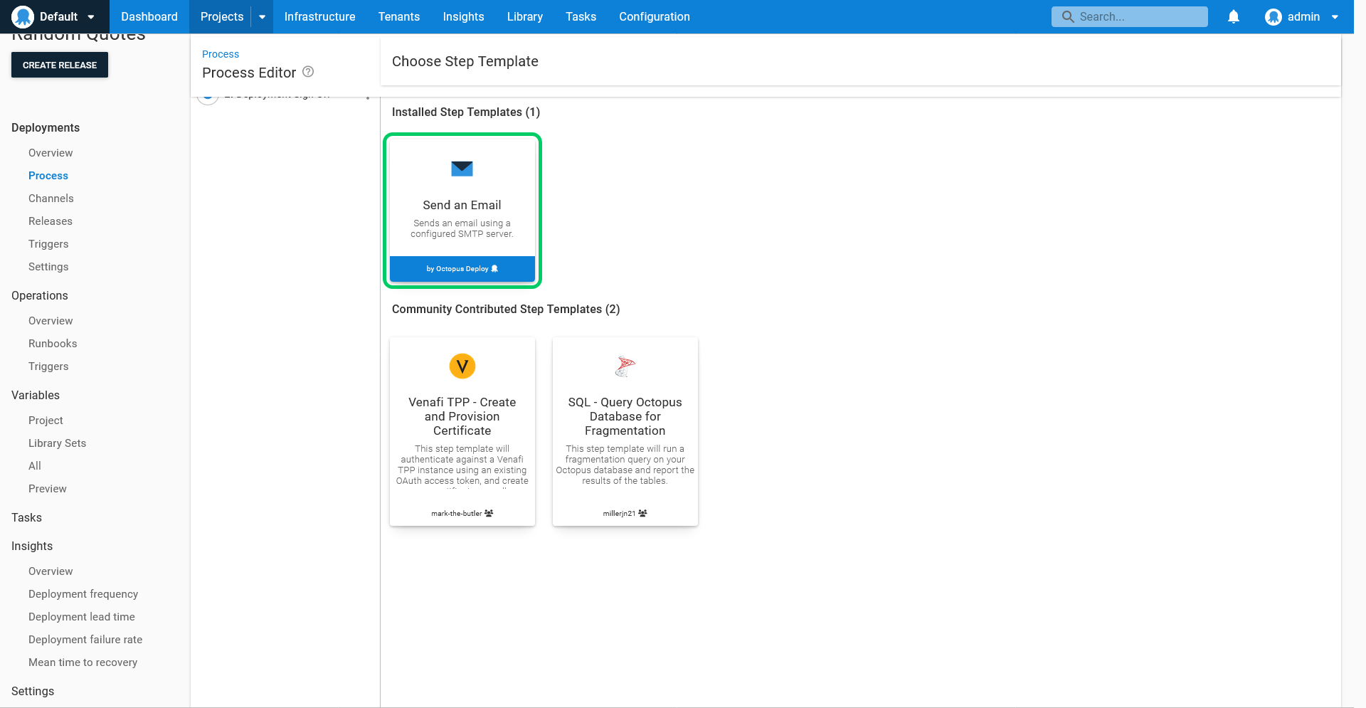Open the Projects dropdown arrow

262,17
